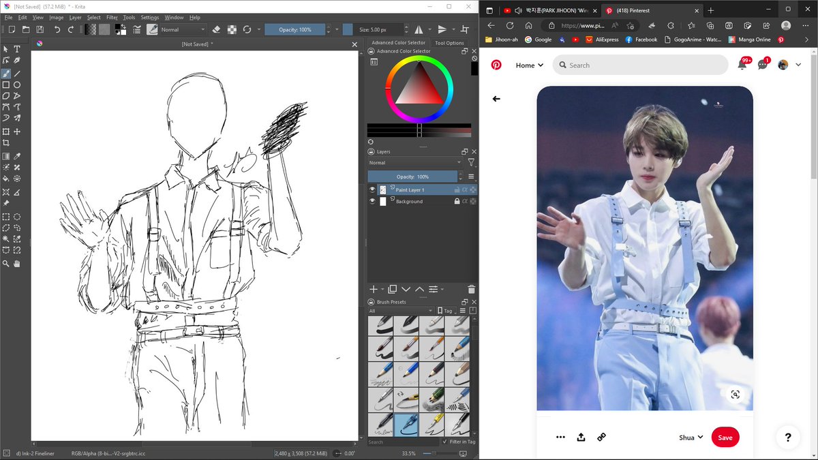The width and height of the screenshot is (818, 460).
Task: Toggle eraser mode in Krita toolbar
Action: tap(217, 29)
